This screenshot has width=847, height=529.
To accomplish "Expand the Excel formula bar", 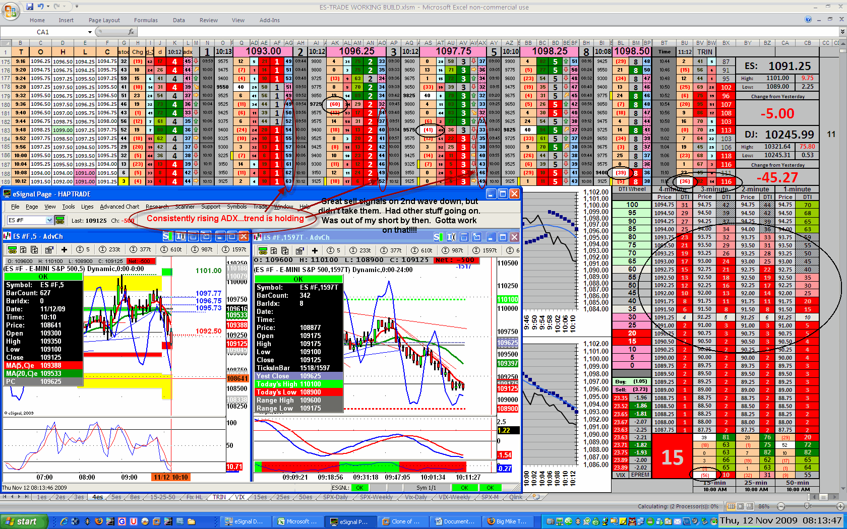I will [x=842, y=32].
